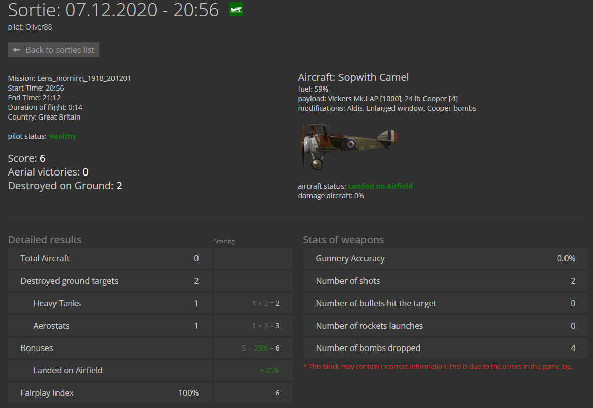
Task: Click Fairplay Index 100% value
Action: point(188,393)
